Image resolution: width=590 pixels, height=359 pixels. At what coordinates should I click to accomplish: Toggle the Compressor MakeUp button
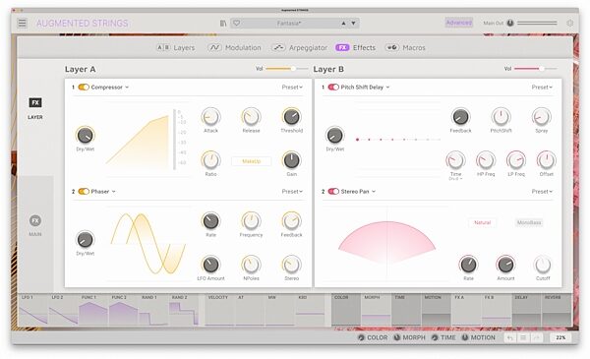point(251,161)
